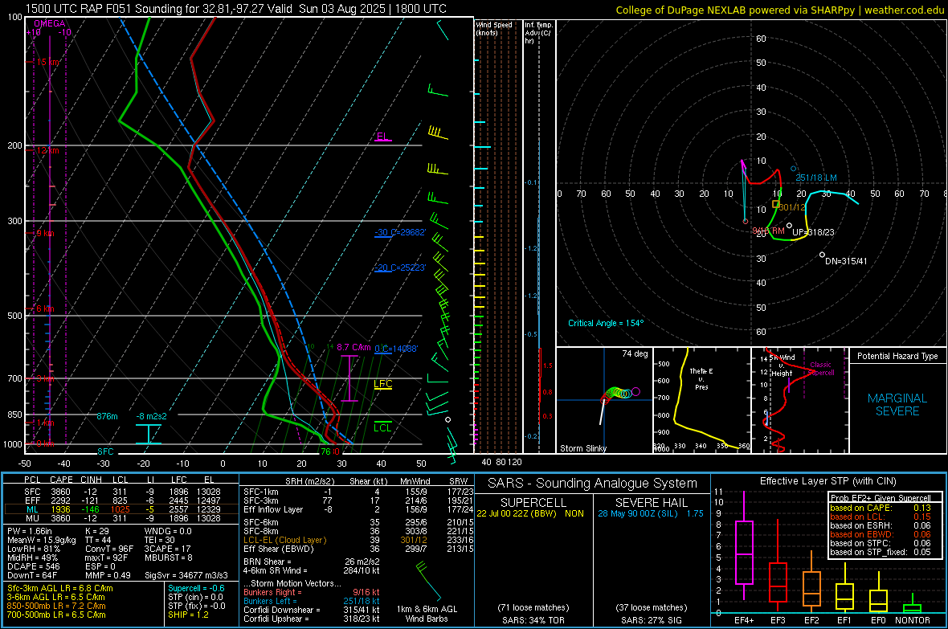Select the Potential Hazard Type header
The width and height of the screenshot is (948, 629).
tap(897, 356)
